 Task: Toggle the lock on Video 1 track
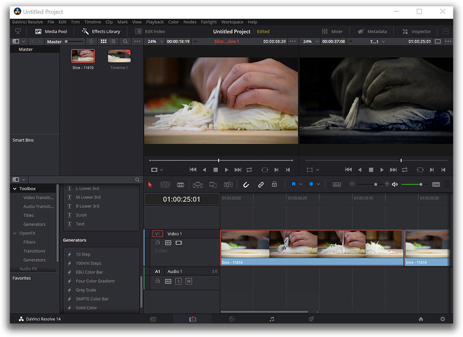[158, 242]
